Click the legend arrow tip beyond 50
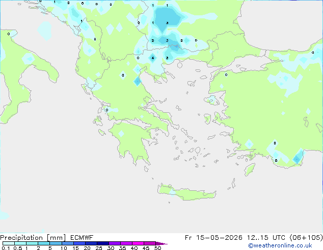Image resolution: width=323 pixels, height=250 pixels. pos(162,243)
